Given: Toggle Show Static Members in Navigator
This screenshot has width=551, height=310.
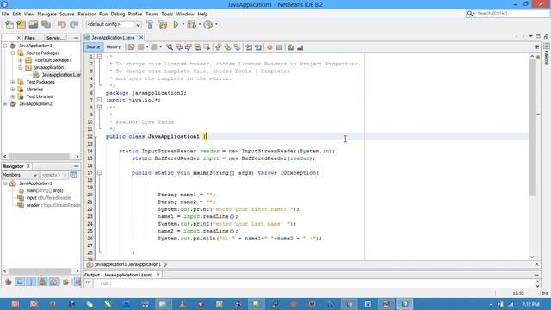Looking at the screenshot, I should click(x=31, y=282).
